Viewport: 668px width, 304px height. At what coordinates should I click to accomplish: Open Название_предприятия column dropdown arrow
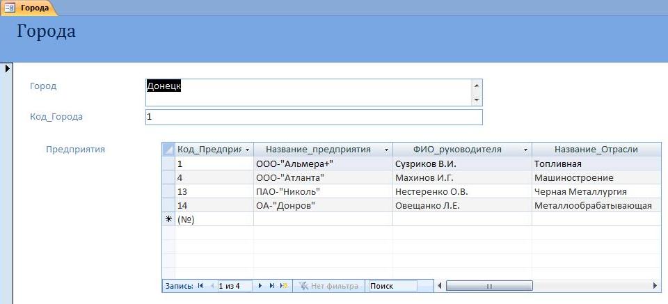coord(386,150)
